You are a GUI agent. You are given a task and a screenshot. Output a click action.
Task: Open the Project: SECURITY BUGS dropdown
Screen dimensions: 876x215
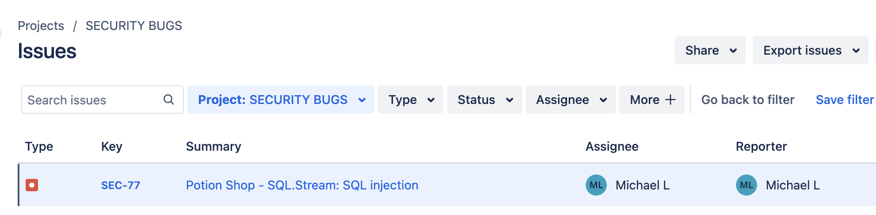point(281,100)
